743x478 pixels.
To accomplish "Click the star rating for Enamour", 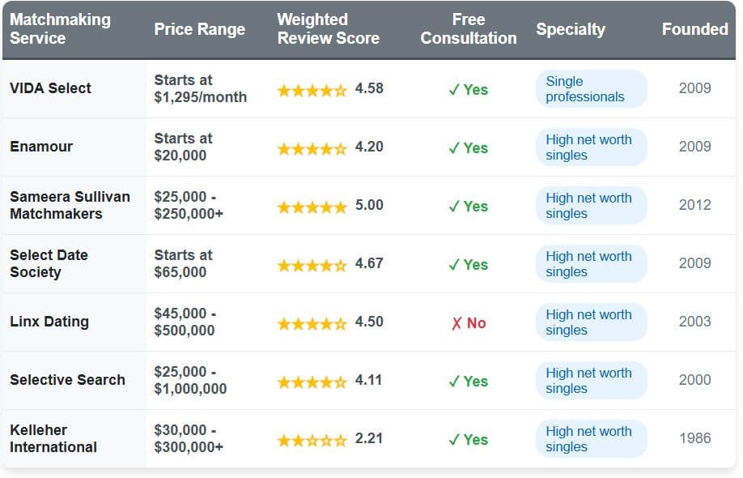I will pyautogui.click(x=312, y=148).
